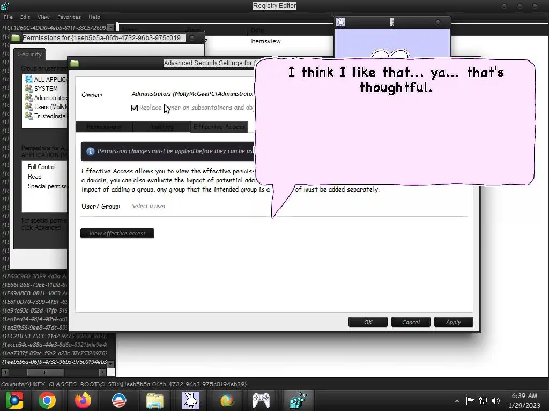Open Chrome from the taskbar
The width and height of the screenshot is (549, 411).
[x=47, y=400]
